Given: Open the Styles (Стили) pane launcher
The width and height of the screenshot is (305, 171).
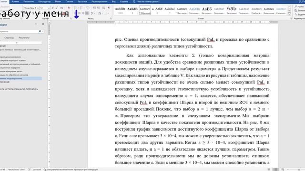Looking at the screenshot, I should pos(291,19).
